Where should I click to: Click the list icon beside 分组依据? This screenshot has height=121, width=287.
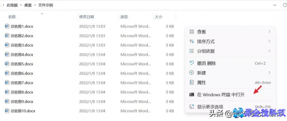coord(192,51)
